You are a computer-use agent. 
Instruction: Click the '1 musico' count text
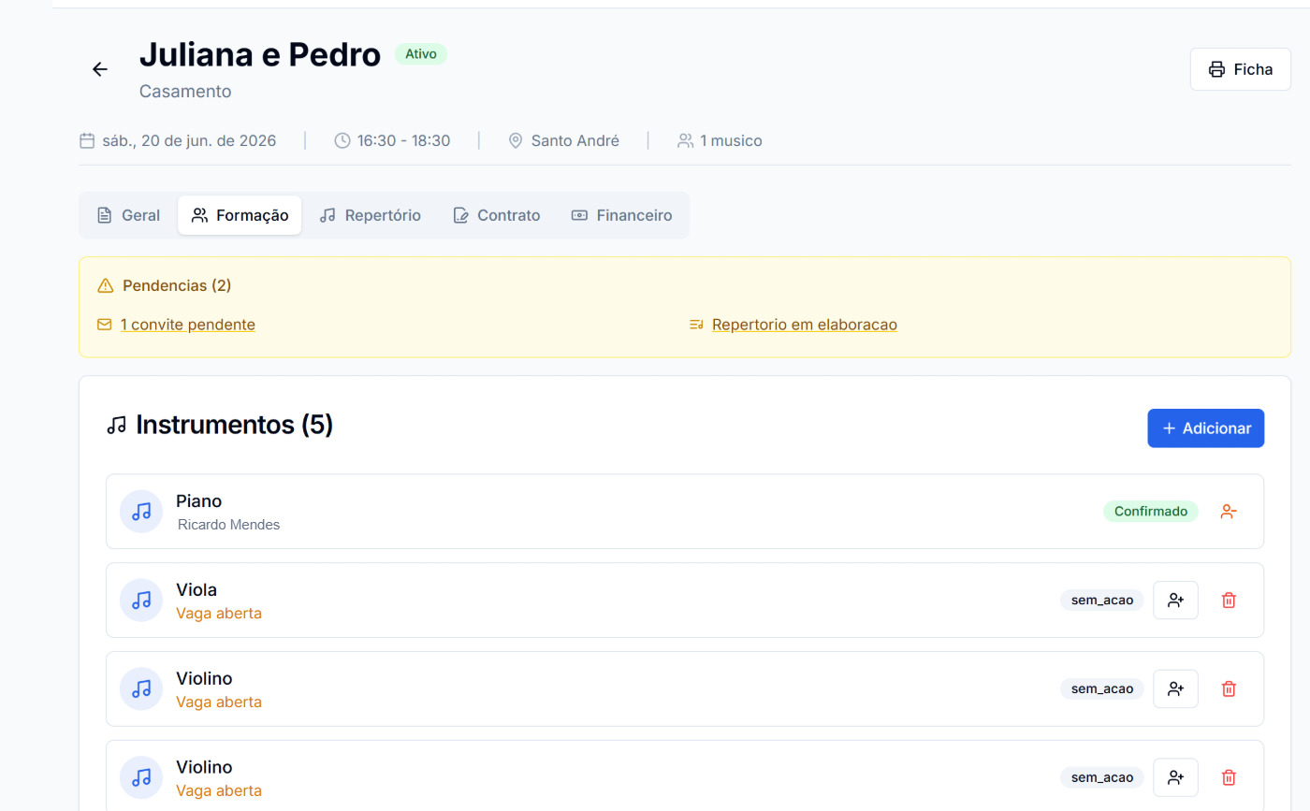(731, 141)
